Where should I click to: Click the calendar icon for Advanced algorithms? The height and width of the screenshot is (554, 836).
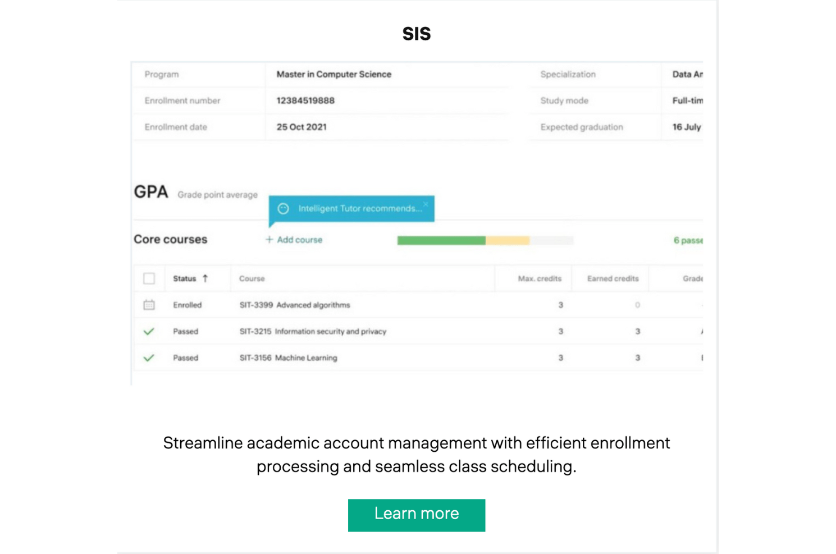[x=149, y=305]
